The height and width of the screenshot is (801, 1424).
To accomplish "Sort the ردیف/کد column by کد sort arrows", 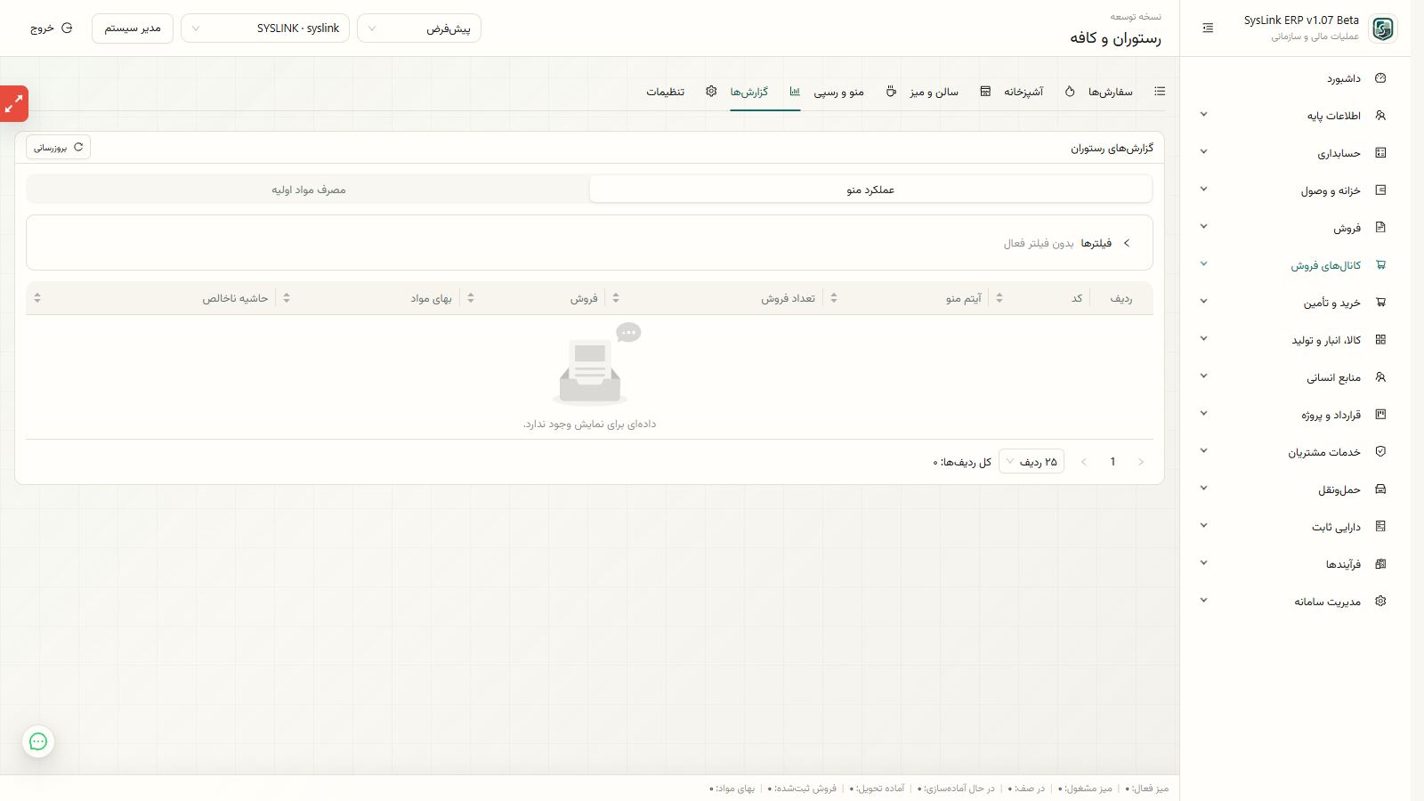I will [x=999, y=298].
